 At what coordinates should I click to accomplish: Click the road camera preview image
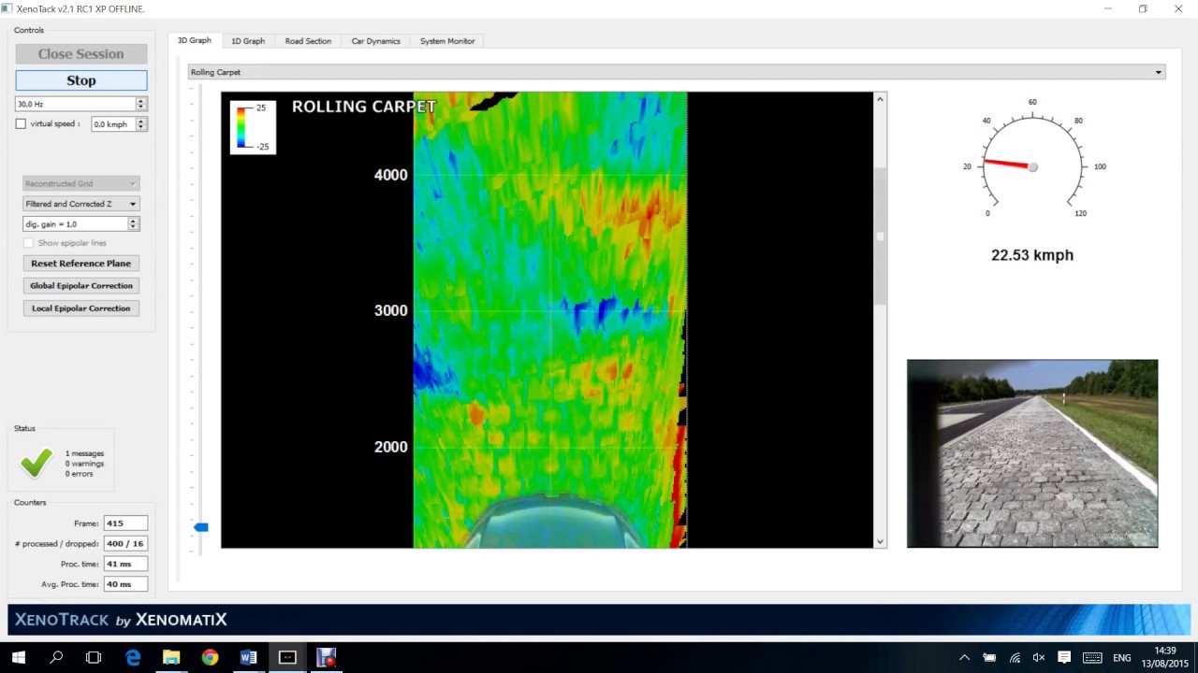coord(1032,453)
